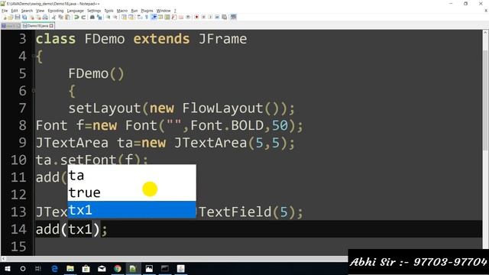
Task: Click on the 'setLayout(new FlowLayout());' line
Action: (182, 108)
